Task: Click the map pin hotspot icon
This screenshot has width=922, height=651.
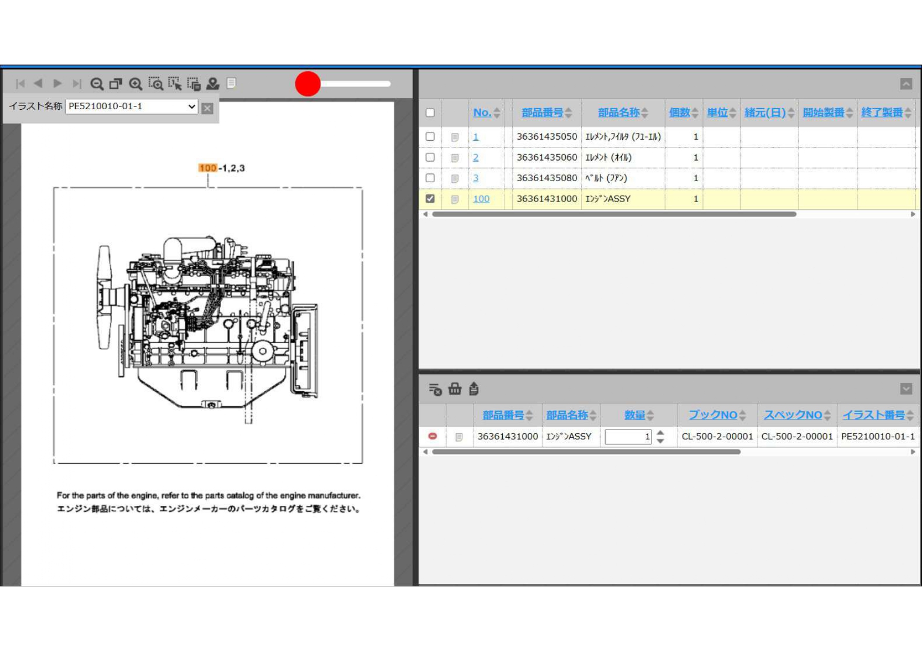Action: point(213,84)
